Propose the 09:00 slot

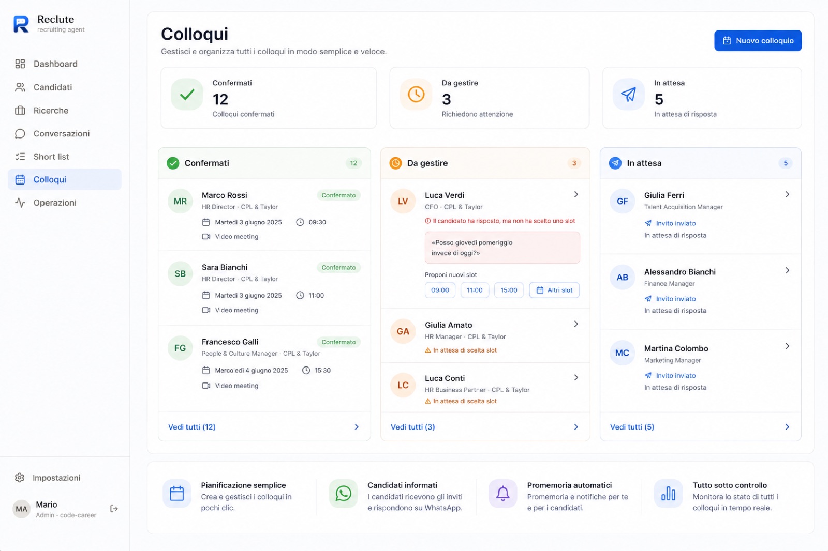click(440, 290)
